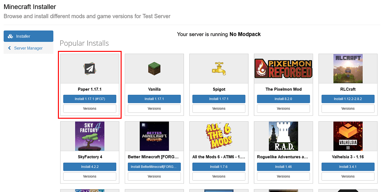
Task: Select the Better Minecraft cover image
Action: tap(154, 136)
